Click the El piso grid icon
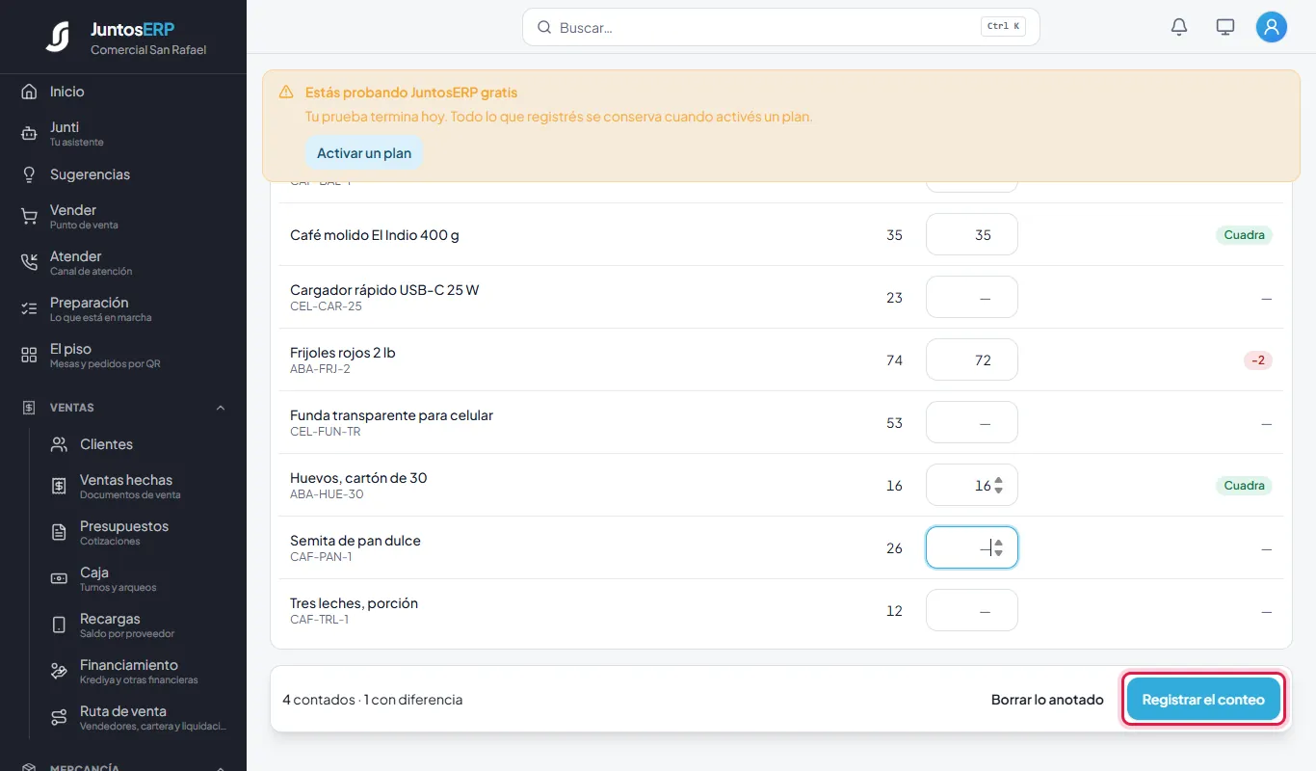Viewport: 1316px width, 771px height. click(x=29, y=356)
